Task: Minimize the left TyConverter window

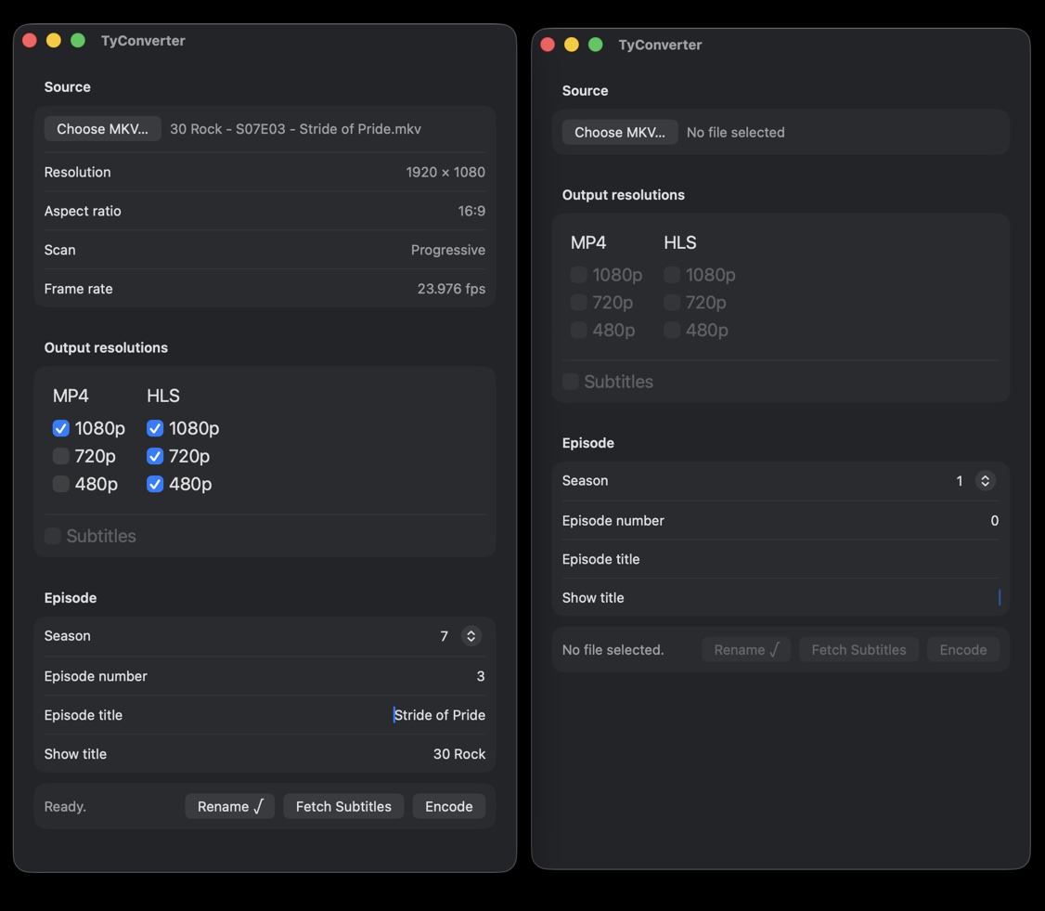Action: [x=53, y=41]
